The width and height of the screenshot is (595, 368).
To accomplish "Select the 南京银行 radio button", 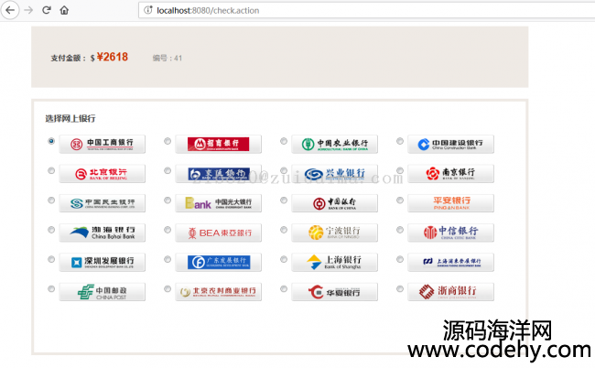I will click(400, 170).
